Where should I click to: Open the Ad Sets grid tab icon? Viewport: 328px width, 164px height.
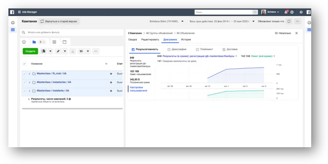(54, 42)
